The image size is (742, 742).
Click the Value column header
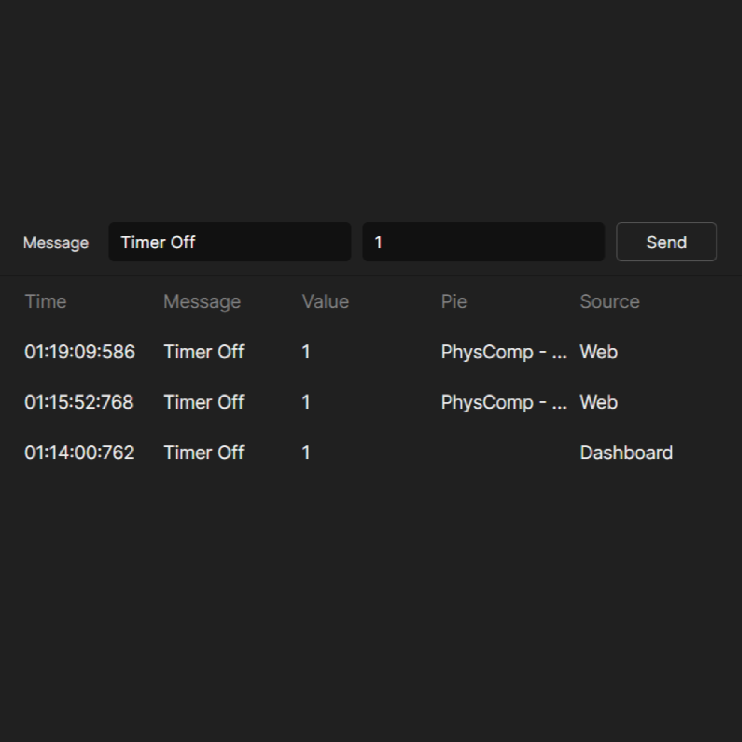(325, 302)
